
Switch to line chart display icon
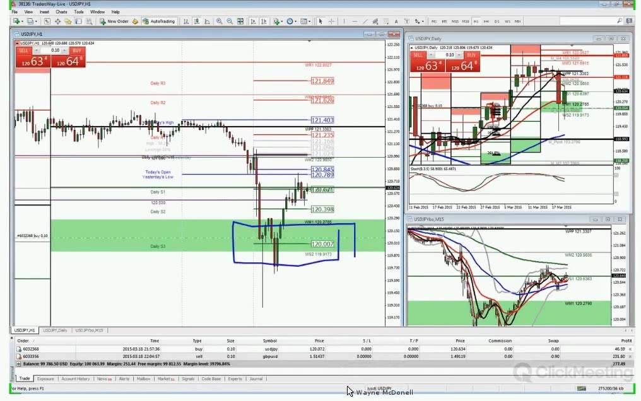(208, 21)
